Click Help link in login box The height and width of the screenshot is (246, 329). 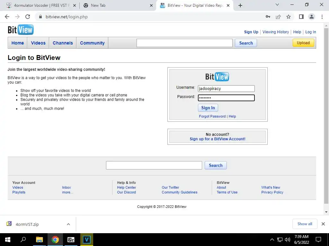click(x=232, y=116)
